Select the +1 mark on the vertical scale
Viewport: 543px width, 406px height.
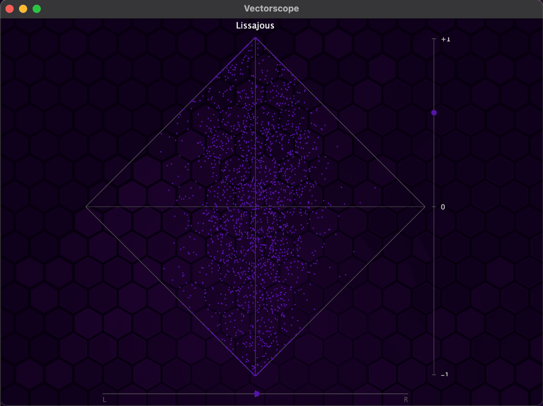(445, 39)
